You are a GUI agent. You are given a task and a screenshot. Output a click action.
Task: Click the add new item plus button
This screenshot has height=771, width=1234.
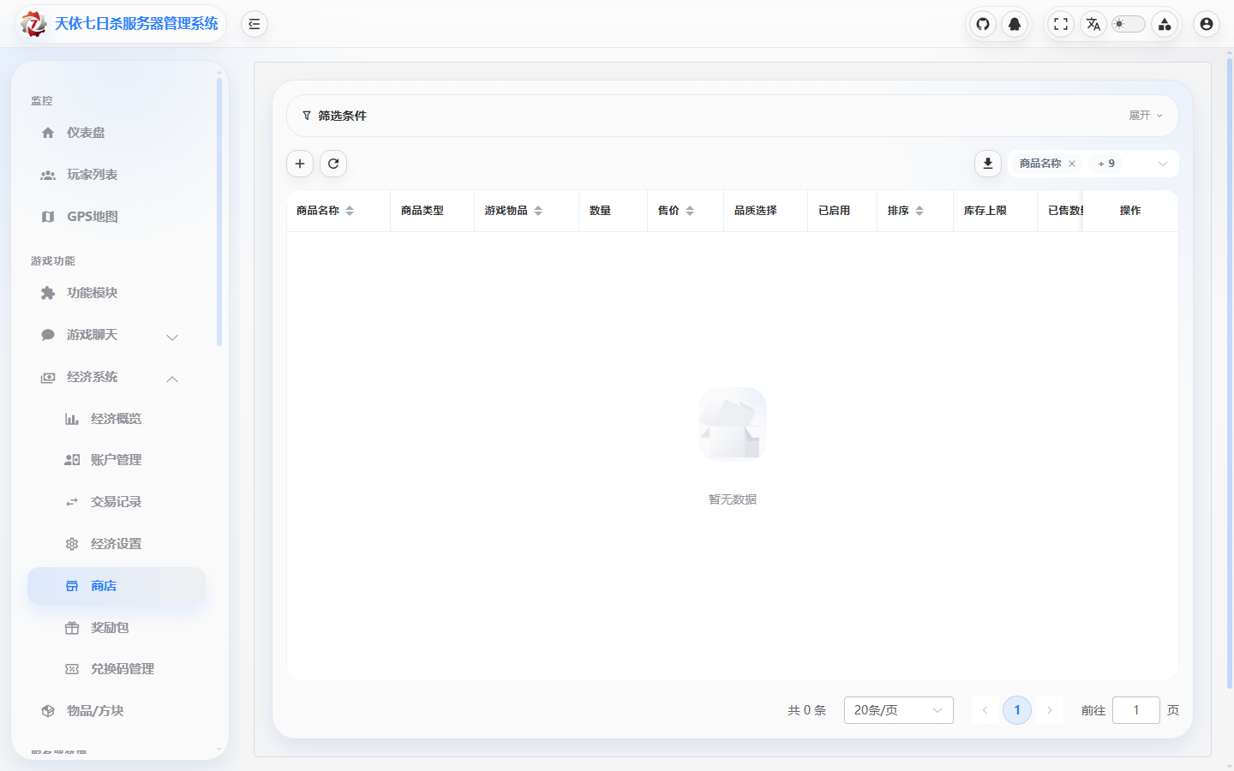pyautogui.click(x=300, y=164)
